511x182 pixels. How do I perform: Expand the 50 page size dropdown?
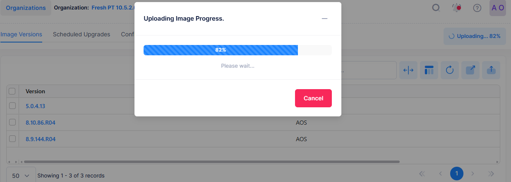21,175
